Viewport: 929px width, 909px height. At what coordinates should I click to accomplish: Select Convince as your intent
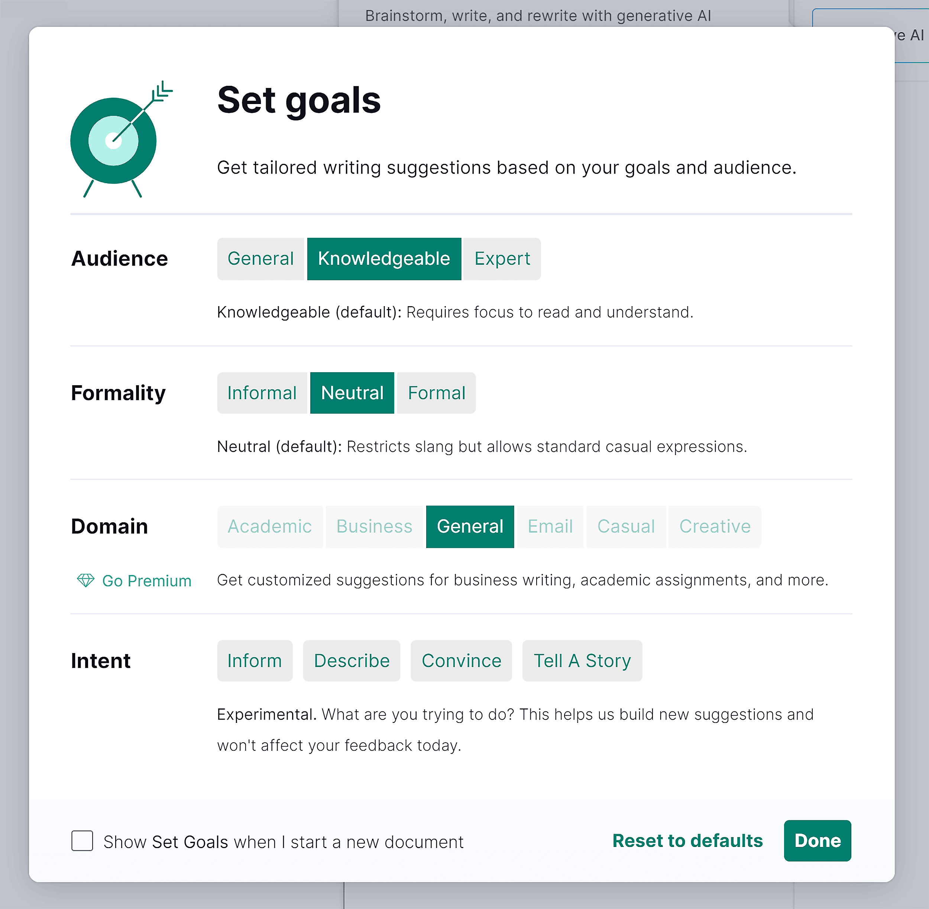tap(461, 661)
